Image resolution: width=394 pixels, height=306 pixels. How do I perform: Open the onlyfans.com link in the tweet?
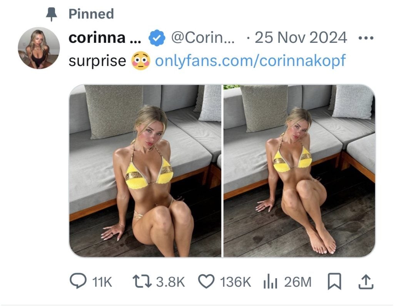point(250,61)
